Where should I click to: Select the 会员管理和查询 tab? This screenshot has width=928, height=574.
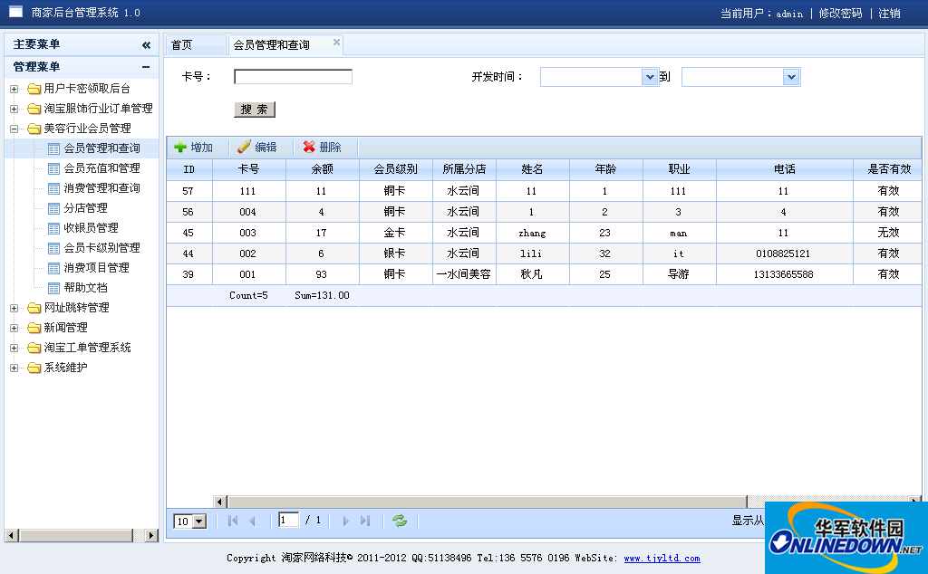(272, 45)
